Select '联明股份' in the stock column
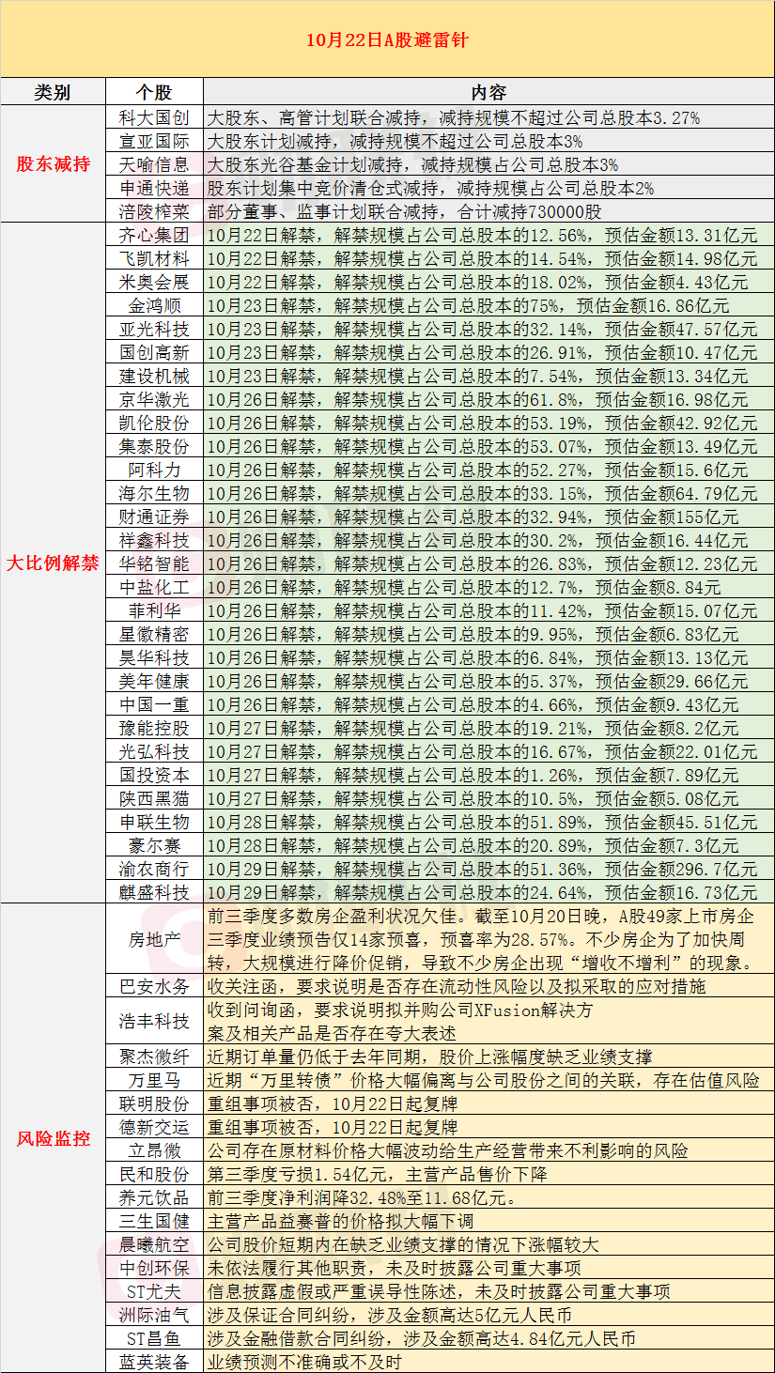 154,1103
